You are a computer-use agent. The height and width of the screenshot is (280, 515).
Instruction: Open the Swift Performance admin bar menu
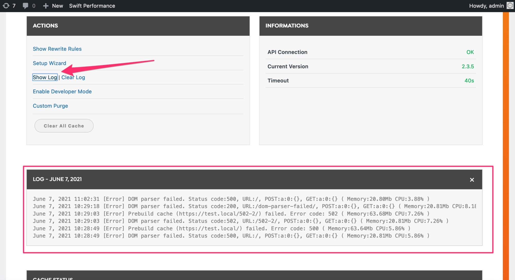92,6
